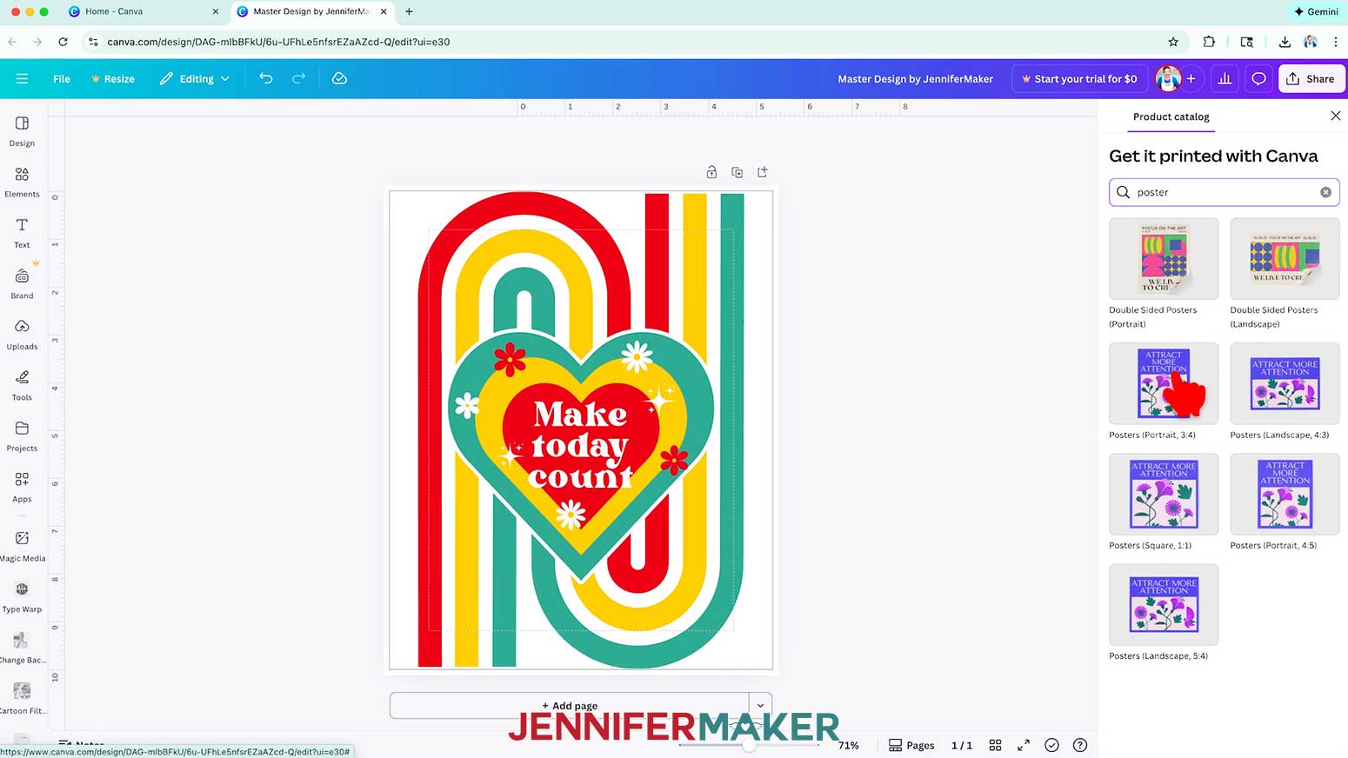Open the Brand panel

pyautogui.click(x=22, y=283)
